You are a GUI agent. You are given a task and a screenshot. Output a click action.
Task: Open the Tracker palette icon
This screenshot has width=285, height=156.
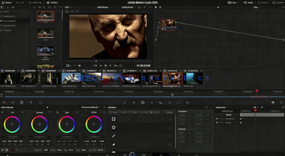[152, 102]
